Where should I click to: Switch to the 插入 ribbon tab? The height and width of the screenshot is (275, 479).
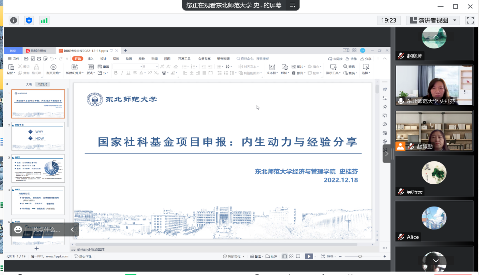(90, 59)
